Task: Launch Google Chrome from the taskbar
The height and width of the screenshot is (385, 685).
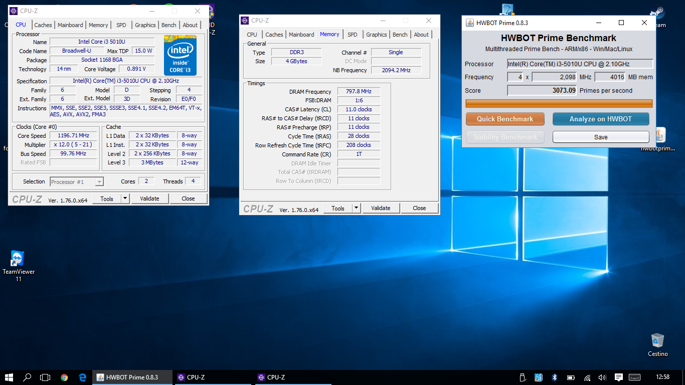Action: [64, 377]
